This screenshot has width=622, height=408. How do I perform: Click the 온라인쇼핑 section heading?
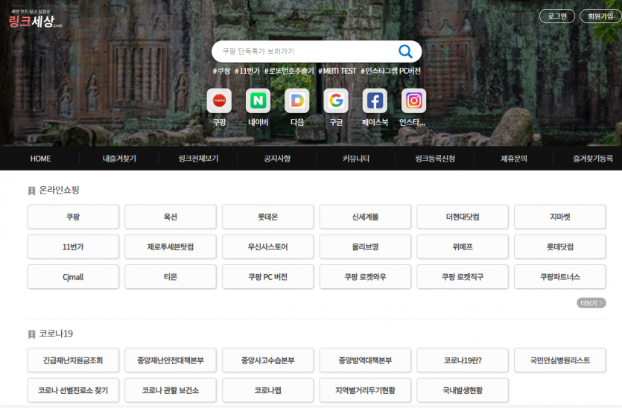tap(59, 191)
